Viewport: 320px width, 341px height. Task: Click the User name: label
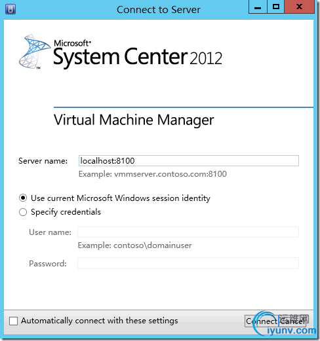(50, 232)
